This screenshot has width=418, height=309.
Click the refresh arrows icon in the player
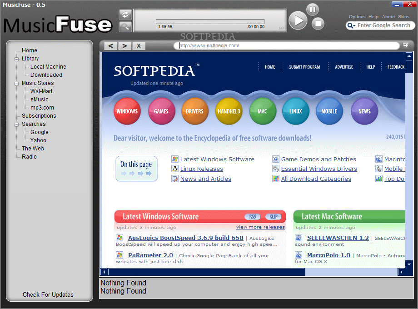[125, 15]
